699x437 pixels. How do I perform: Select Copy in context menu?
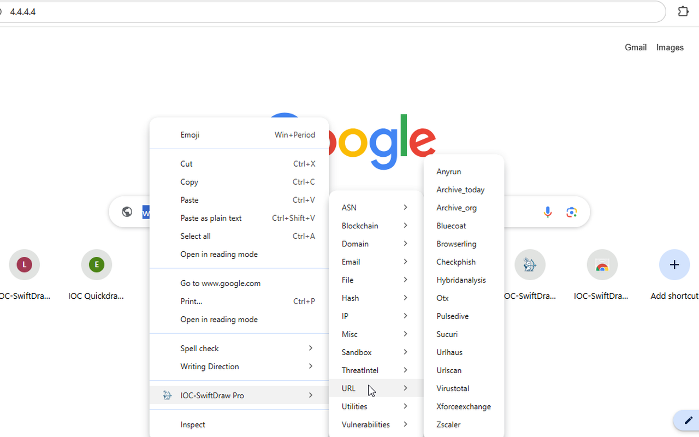pyautogui.click(x=239, y=182)
